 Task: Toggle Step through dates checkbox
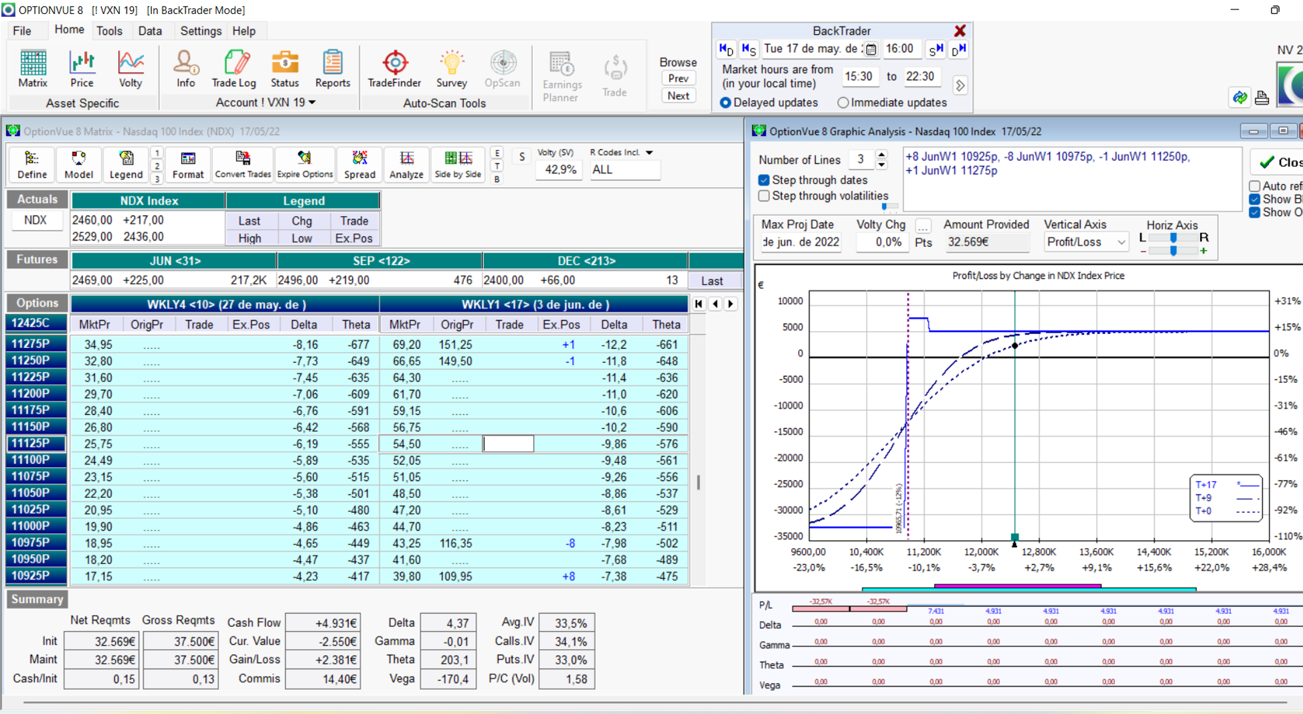(x=764, y=180)
